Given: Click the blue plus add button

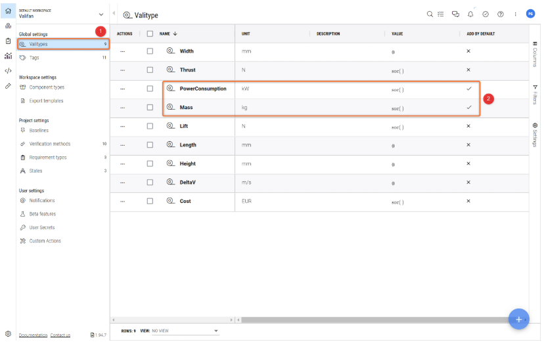Looking at the screenshot, I should tap(518, 319).
